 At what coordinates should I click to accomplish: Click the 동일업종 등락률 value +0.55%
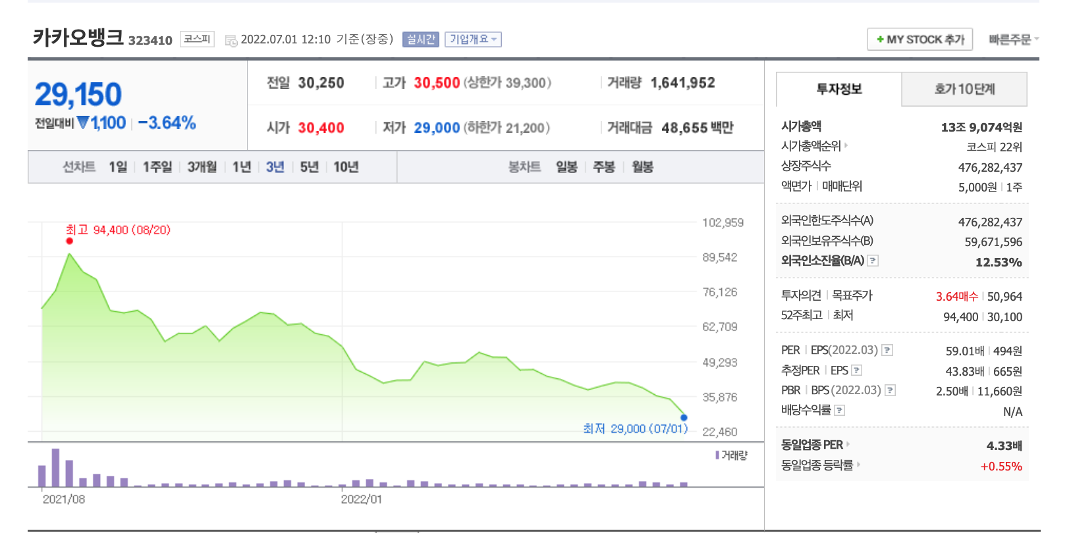tap(1001, 466)
